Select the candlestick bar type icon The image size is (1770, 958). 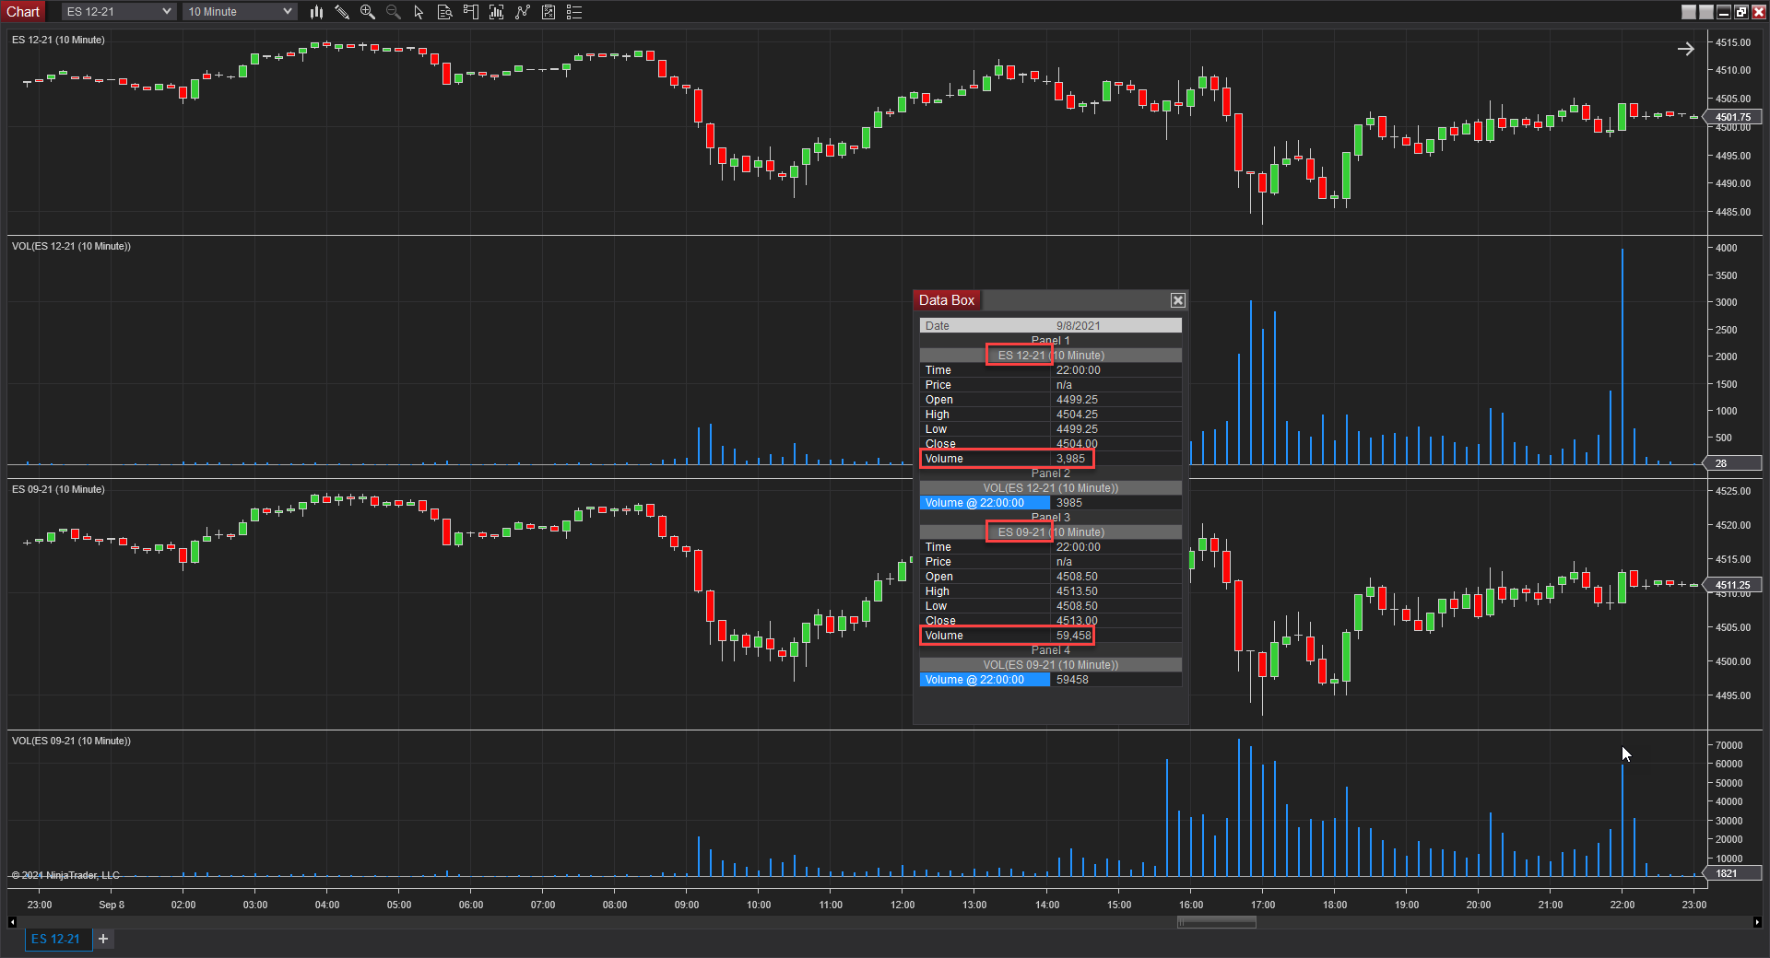316,12
